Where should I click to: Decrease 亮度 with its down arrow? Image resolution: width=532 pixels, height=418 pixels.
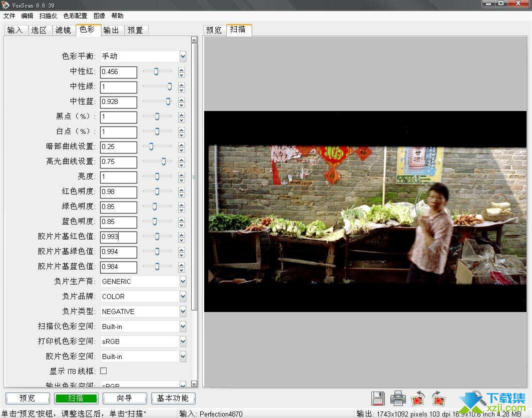coord(182,180)
